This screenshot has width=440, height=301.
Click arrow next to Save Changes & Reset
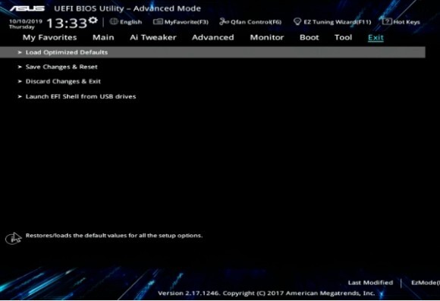coord(20,67)
